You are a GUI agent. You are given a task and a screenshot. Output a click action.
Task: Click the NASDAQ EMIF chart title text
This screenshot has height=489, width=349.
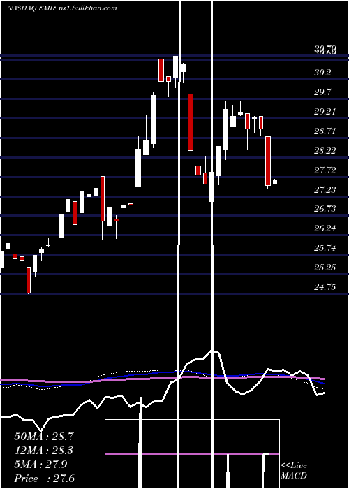pyautogui.click(x=61, y=8)
